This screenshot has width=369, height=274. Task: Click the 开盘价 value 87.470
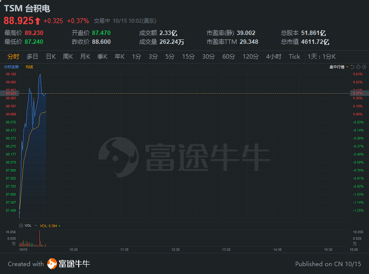coord(101,33)
